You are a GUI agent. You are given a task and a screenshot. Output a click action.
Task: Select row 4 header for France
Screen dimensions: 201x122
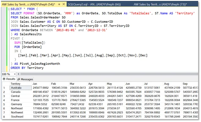(6, 100)
